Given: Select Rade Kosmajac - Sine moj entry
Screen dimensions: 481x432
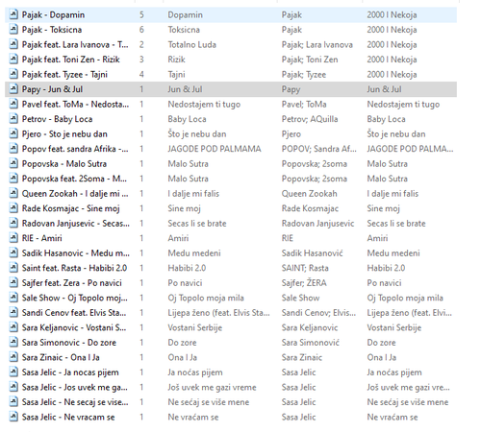Looking at the screenshot, I should 70,208.
